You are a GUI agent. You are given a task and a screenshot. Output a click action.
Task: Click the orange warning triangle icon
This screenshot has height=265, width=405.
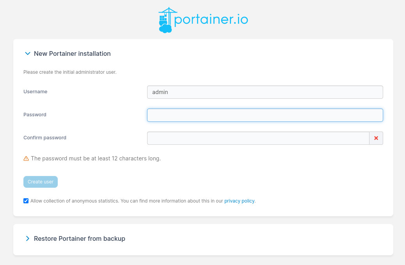[26, 158]
